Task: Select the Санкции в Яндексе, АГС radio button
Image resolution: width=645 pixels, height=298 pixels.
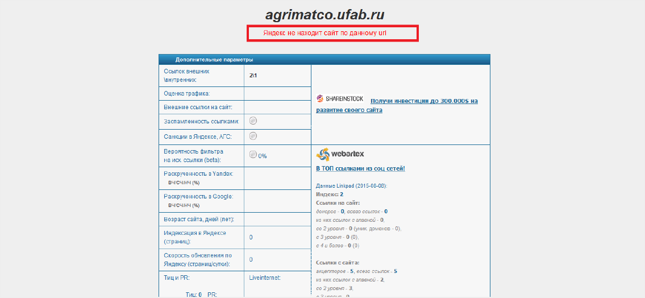Action: point(253,136)
